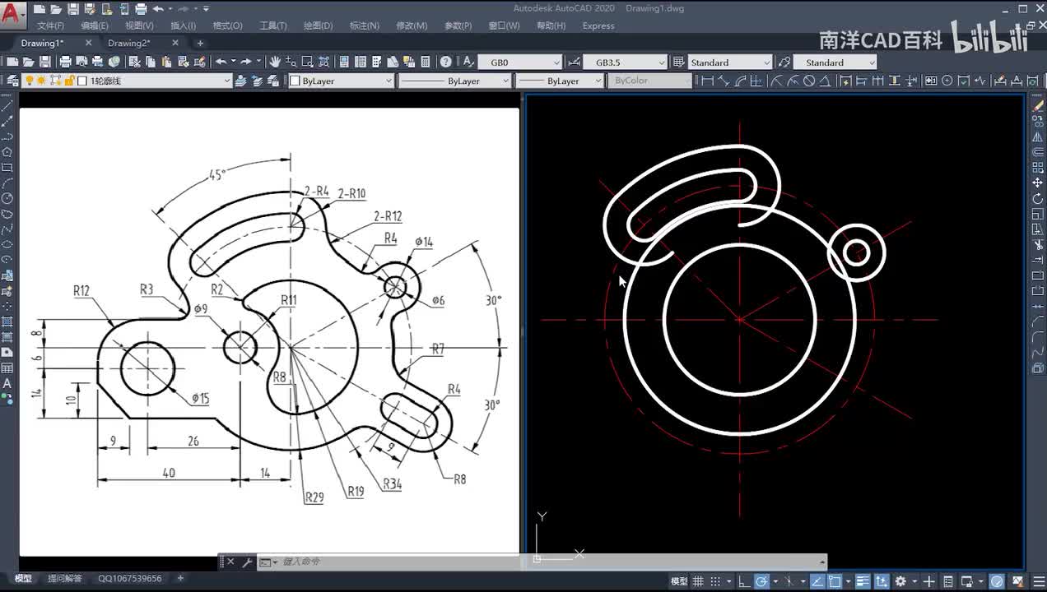Open the 绘图(D) menu

[x=319, y=25]
